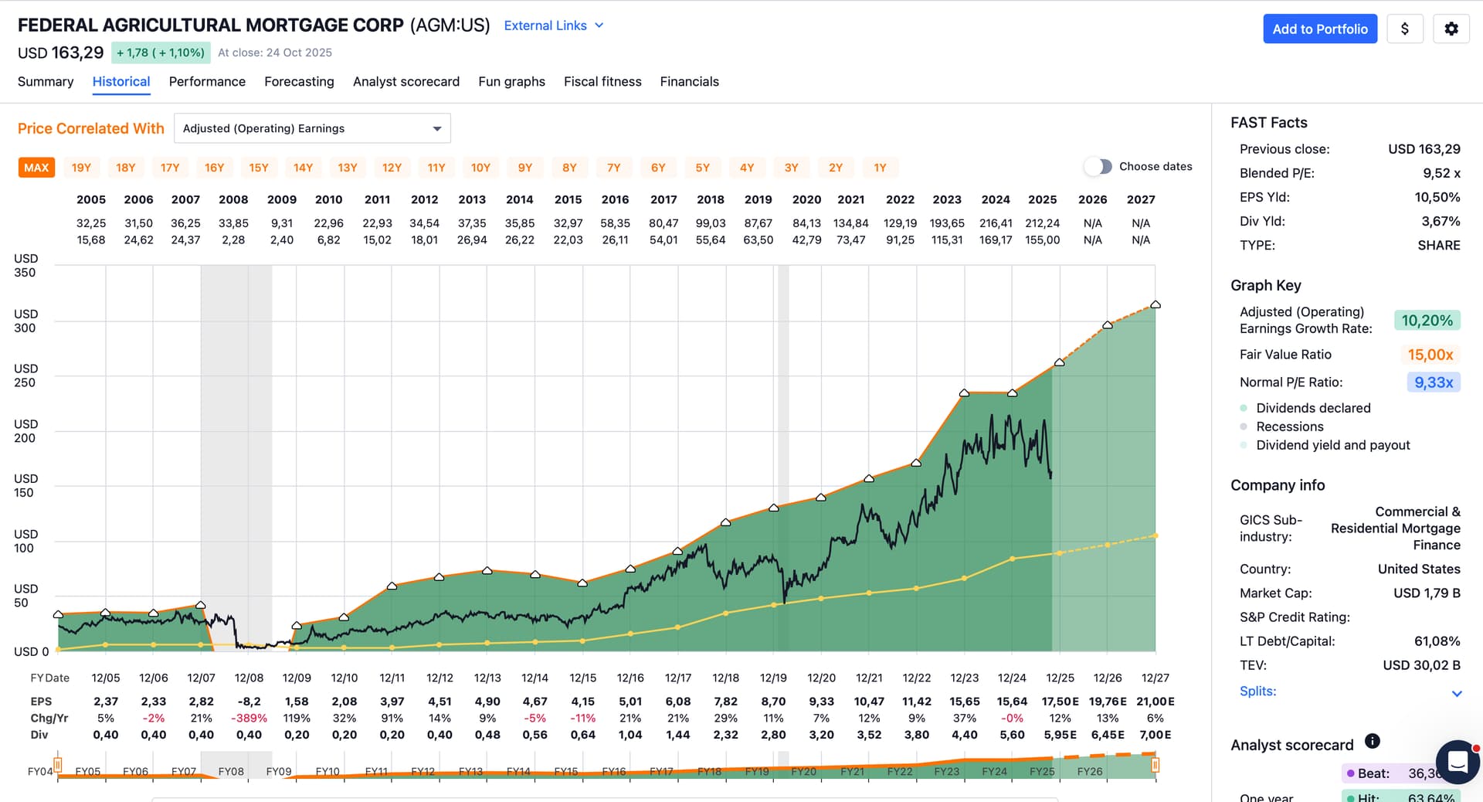Expand the External Links menu
Viewport: 1483px width, 802px height.
[553, 25]
